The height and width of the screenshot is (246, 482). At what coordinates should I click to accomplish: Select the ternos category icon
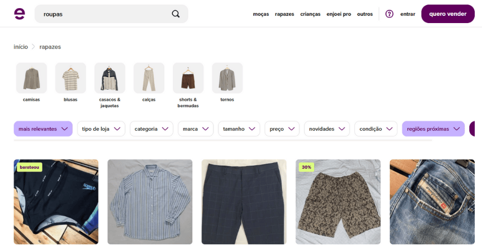[227, 78]
